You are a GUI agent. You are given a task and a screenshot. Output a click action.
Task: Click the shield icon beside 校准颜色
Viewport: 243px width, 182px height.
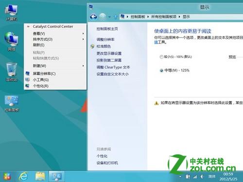pos(92,47)
